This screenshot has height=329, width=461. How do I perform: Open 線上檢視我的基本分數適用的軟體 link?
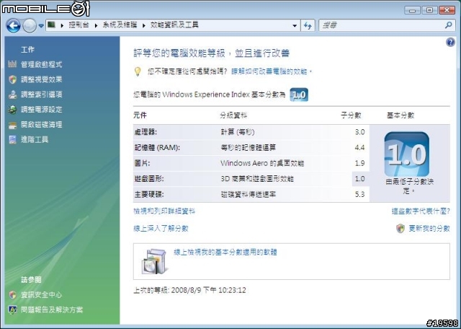[225, 252]
